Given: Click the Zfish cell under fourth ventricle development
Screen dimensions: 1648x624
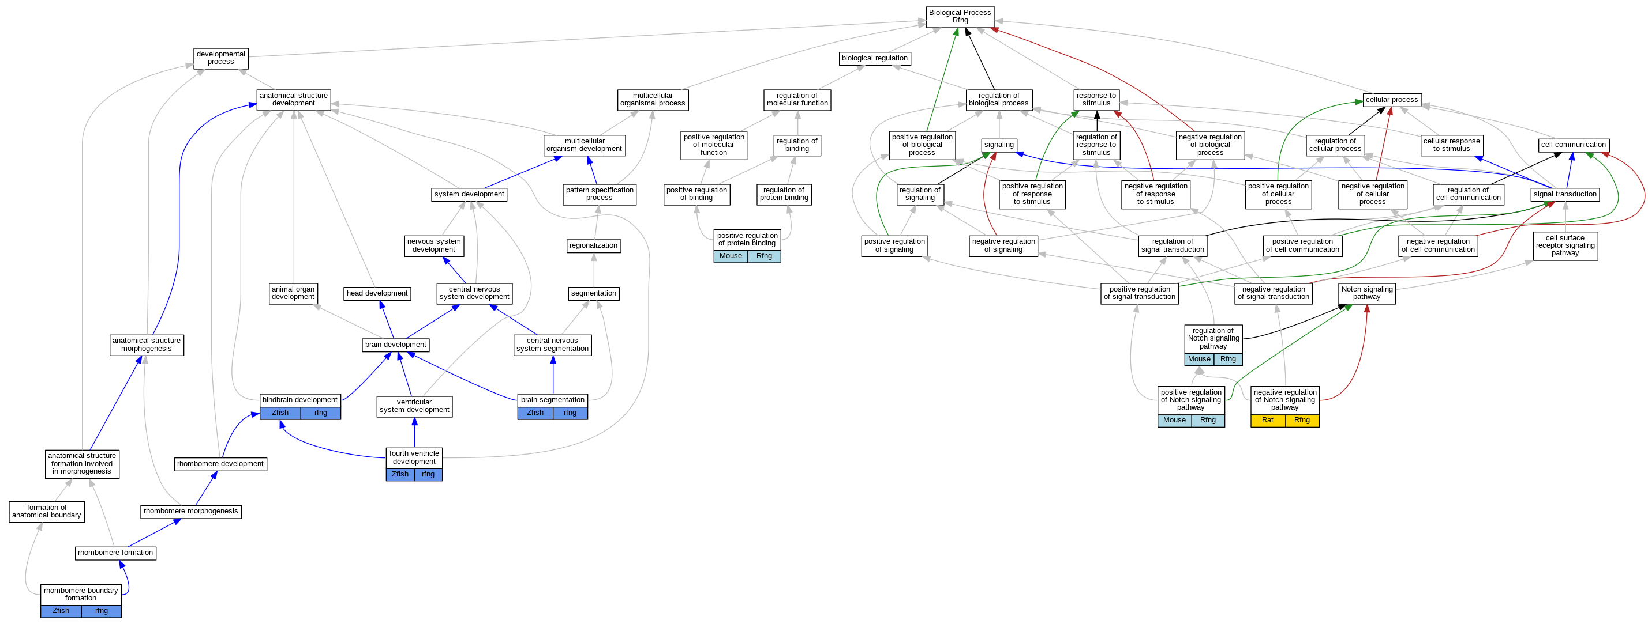Looking at the screenshot, I should coord(400,475).
